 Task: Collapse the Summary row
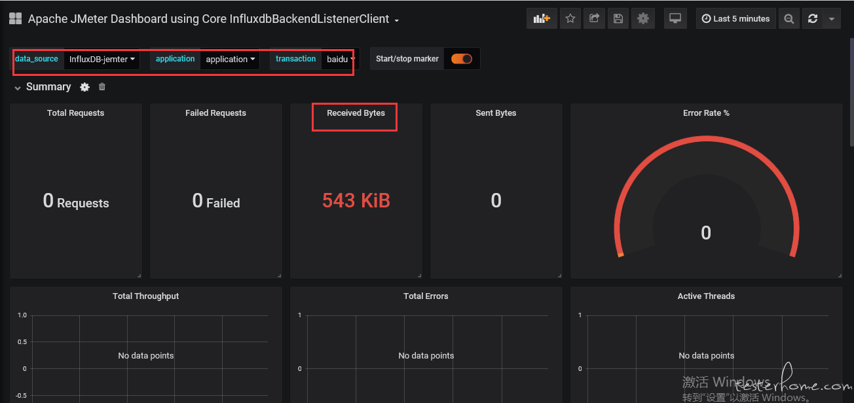[18, 88]
